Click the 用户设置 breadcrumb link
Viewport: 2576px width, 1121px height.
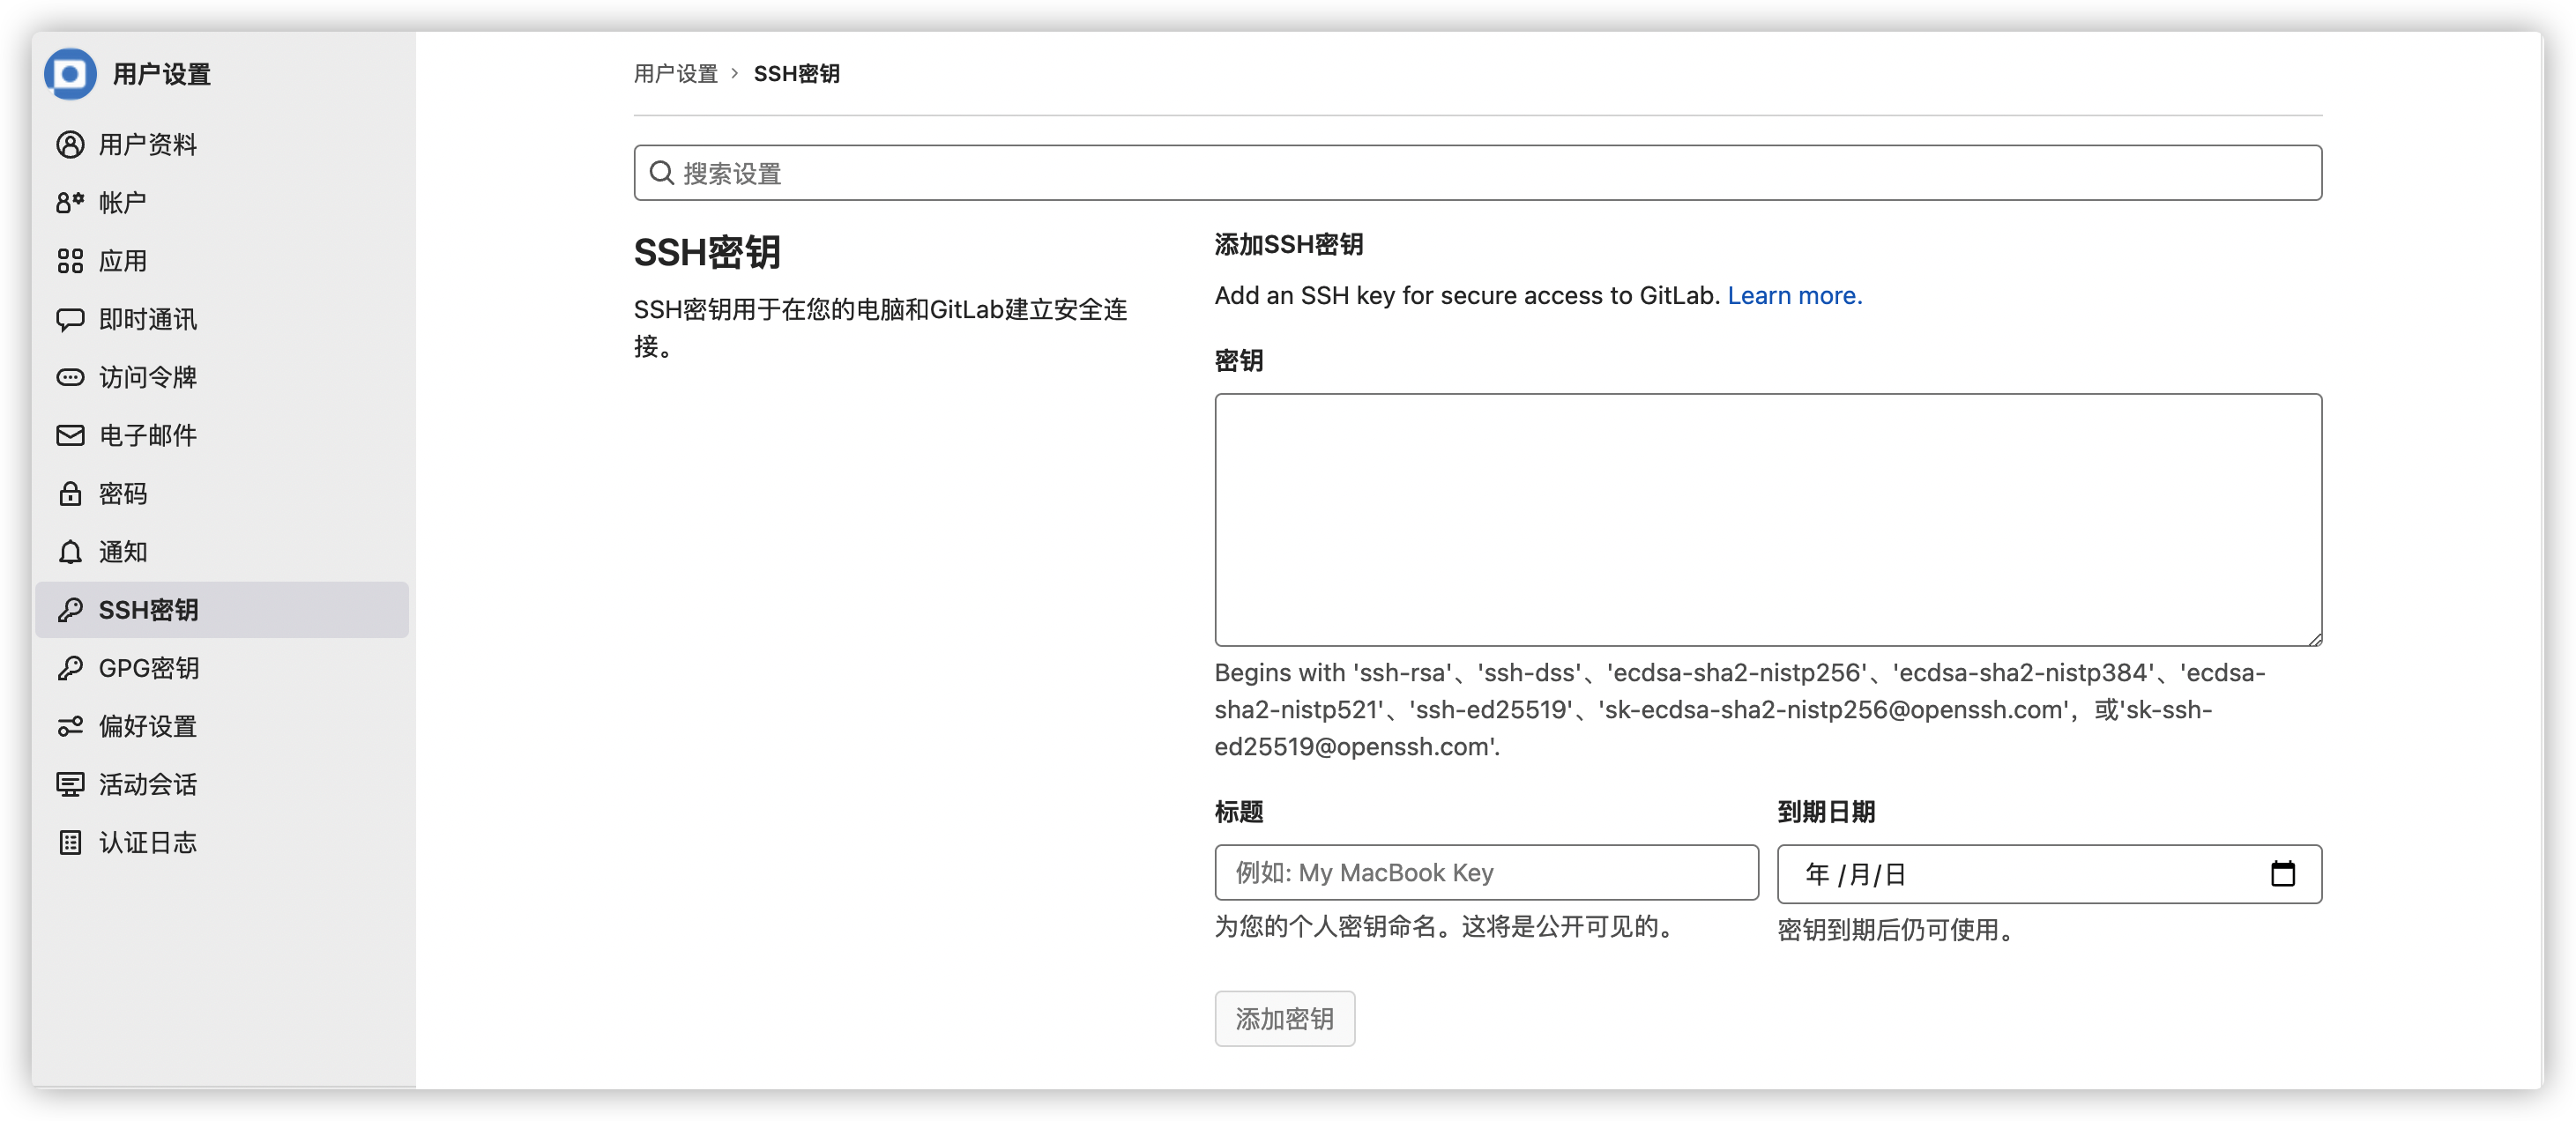point(676,74)
